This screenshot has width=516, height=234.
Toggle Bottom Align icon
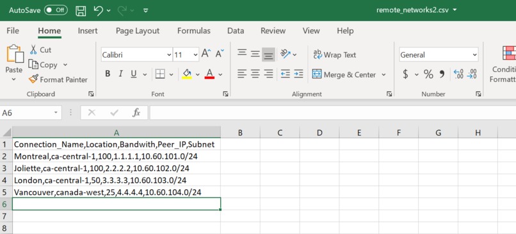pyautogui.click(x=268, y=54)
